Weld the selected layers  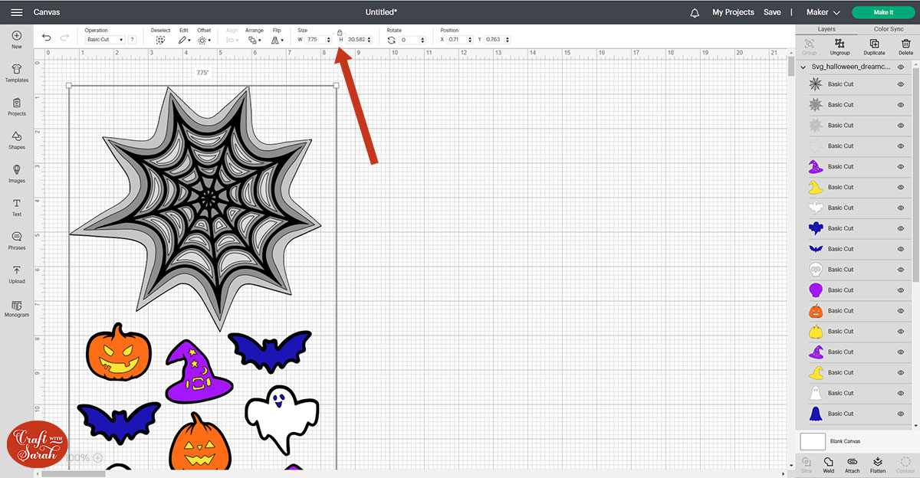pos(828,463)
